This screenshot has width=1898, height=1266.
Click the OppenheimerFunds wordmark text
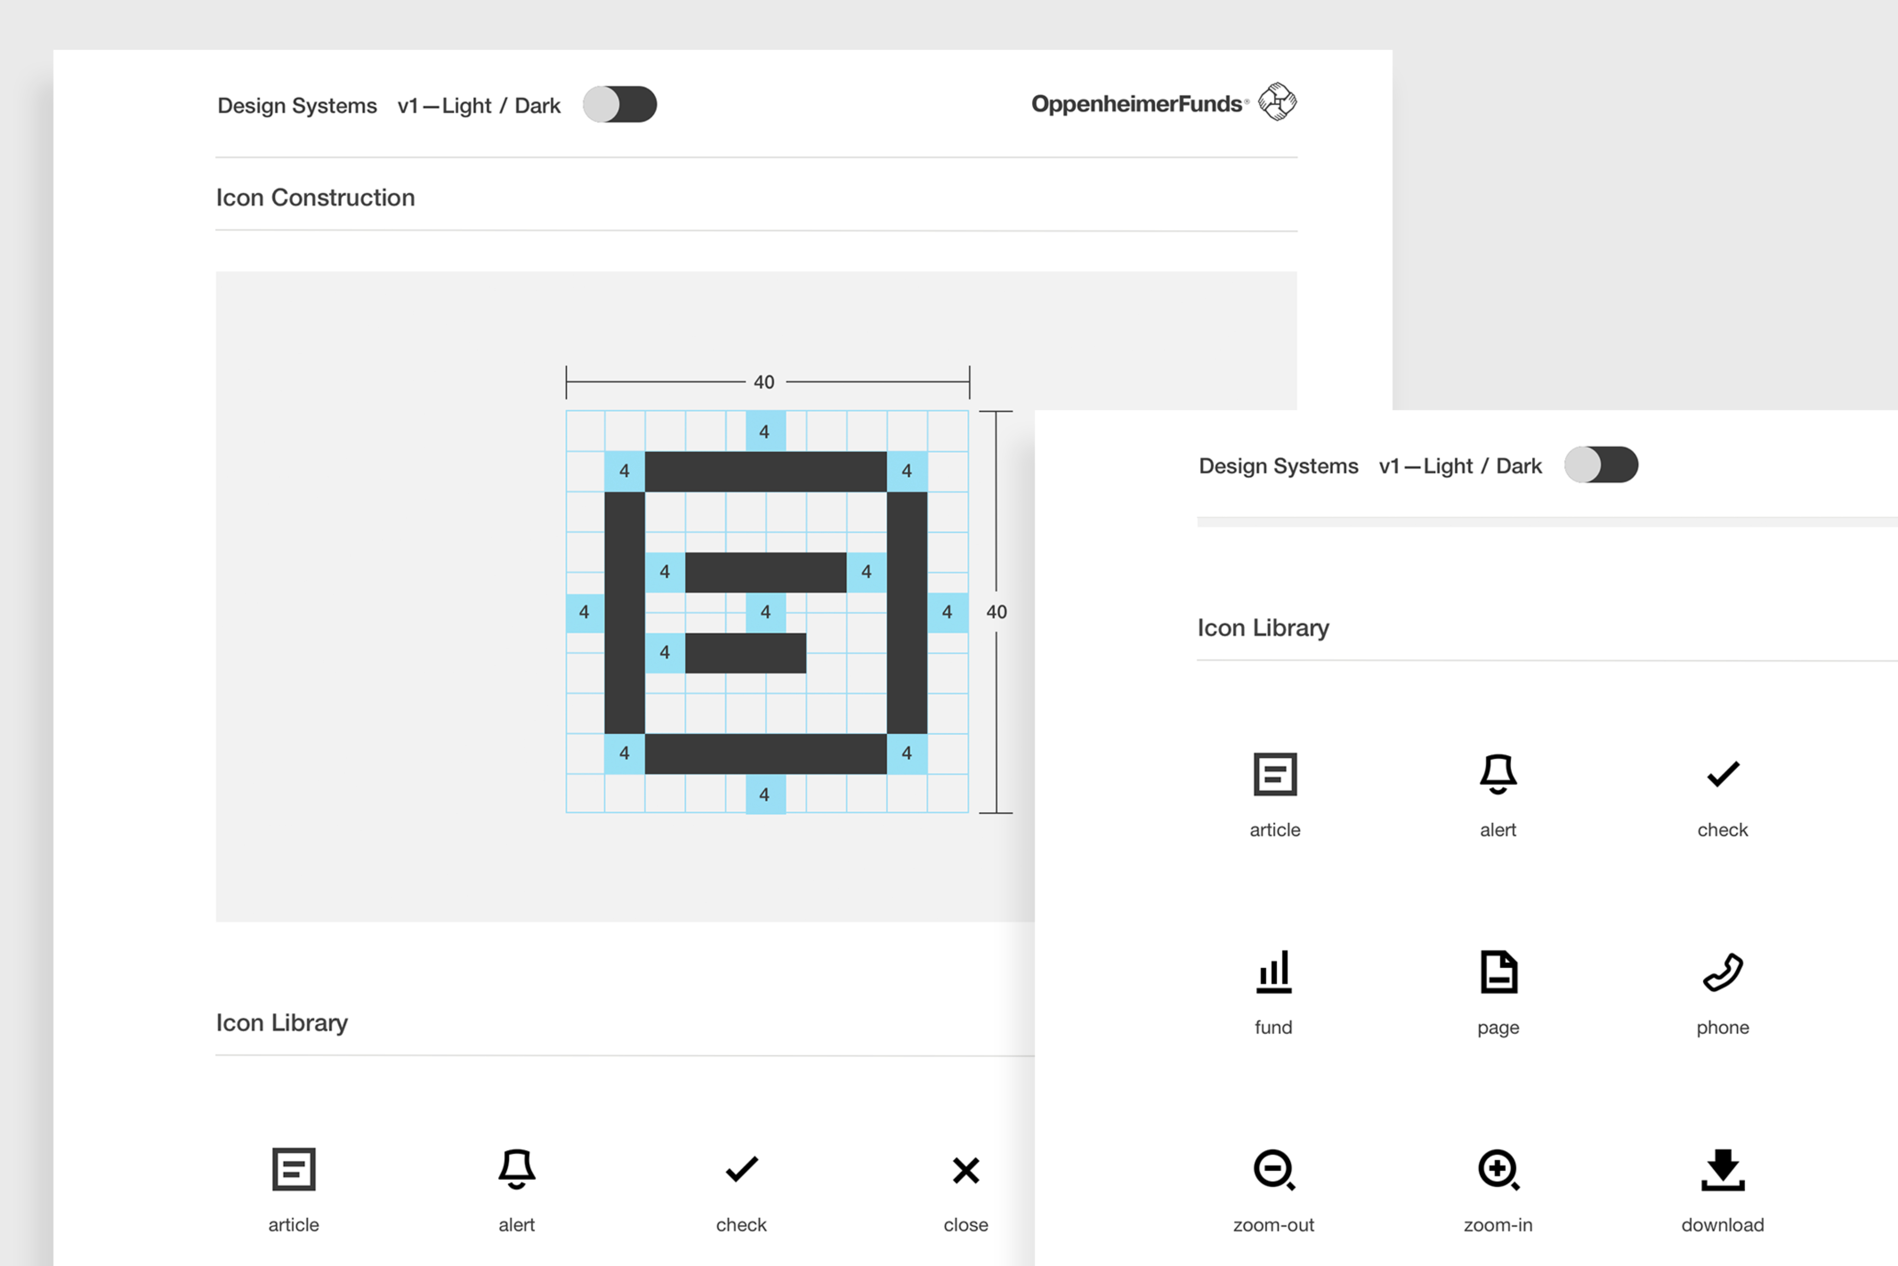(1136, 104)
